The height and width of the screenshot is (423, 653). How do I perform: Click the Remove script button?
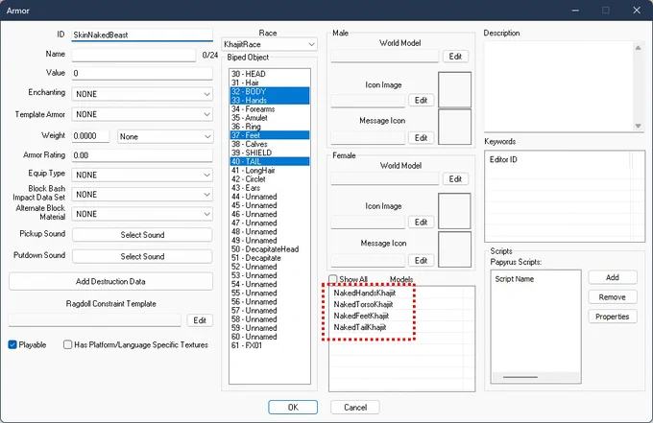pyautogui.click(x=613, y=297)
